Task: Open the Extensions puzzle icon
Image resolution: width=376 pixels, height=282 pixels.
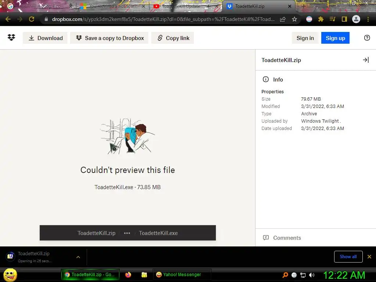Action: [x=321, y=19]
